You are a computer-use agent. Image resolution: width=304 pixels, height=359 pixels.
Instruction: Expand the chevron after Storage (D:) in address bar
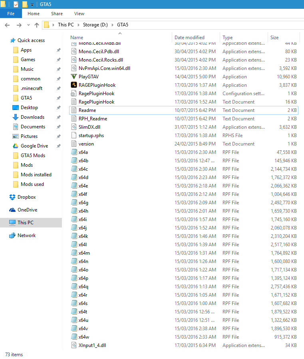point(112,25)
